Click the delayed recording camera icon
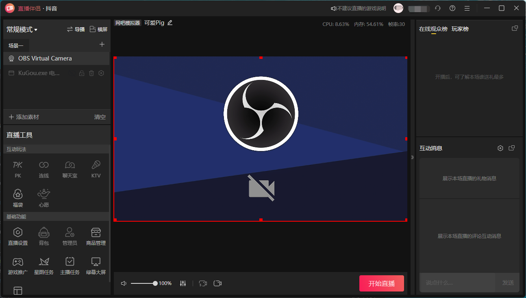Viewport: 526px width, 298px height. click(x=203, y=283)
